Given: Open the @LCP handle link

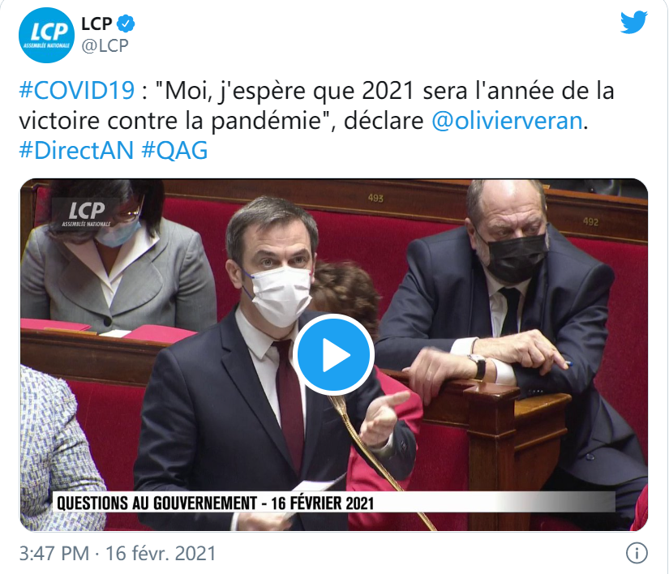Looking at the screenshot, I should pyautogui.click(x=105, y=45).
